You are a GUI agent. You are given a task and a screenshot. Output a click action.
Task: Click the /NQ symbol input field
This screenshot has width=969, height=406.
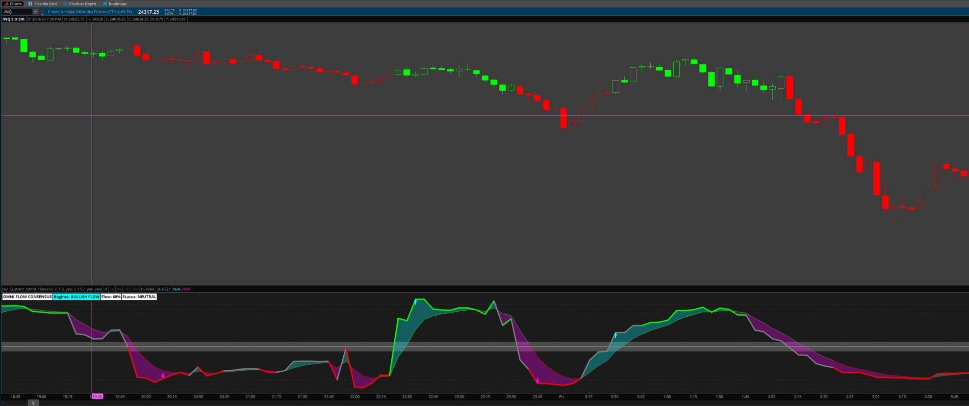tap(17, 12)
